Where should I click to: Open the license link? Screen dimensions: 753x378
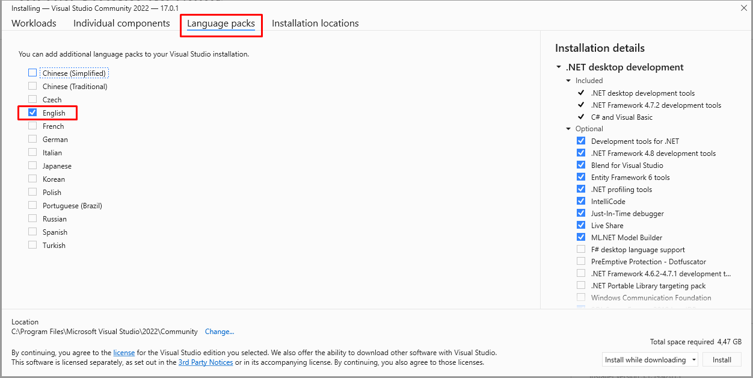[124, 353]
